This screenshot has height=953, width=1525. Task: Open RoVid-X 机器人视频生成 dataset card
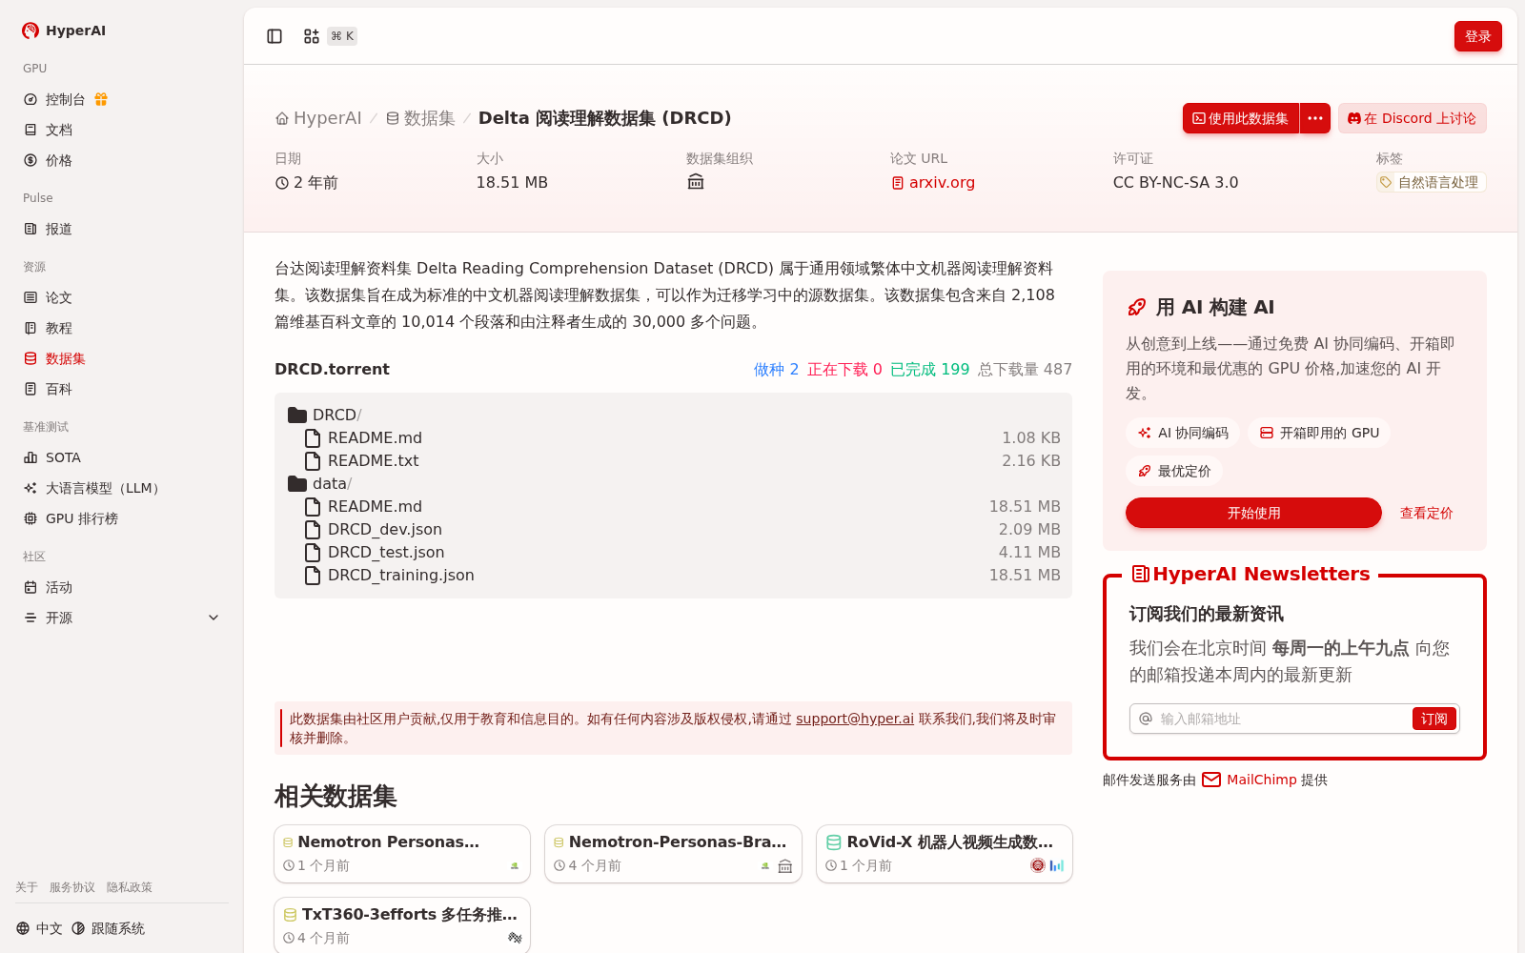[945, 854]
